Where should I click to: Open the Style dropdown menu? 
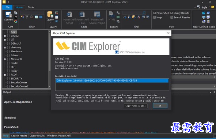pyautogui.click(x=210, y=7)
